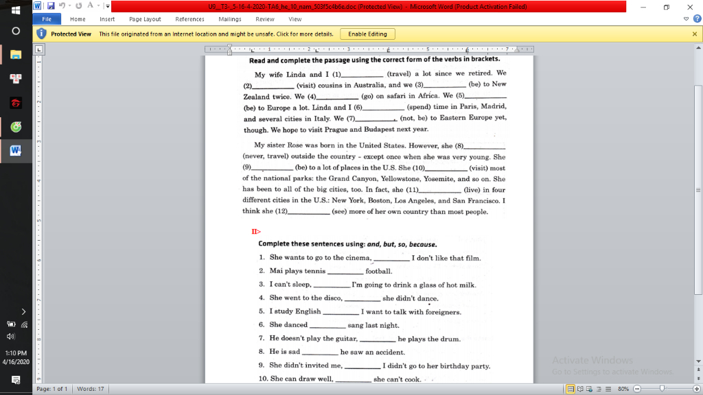Screen dimensions: 703x395
Task: Click the blank after 'She danced'
Action: coord(327,326)
